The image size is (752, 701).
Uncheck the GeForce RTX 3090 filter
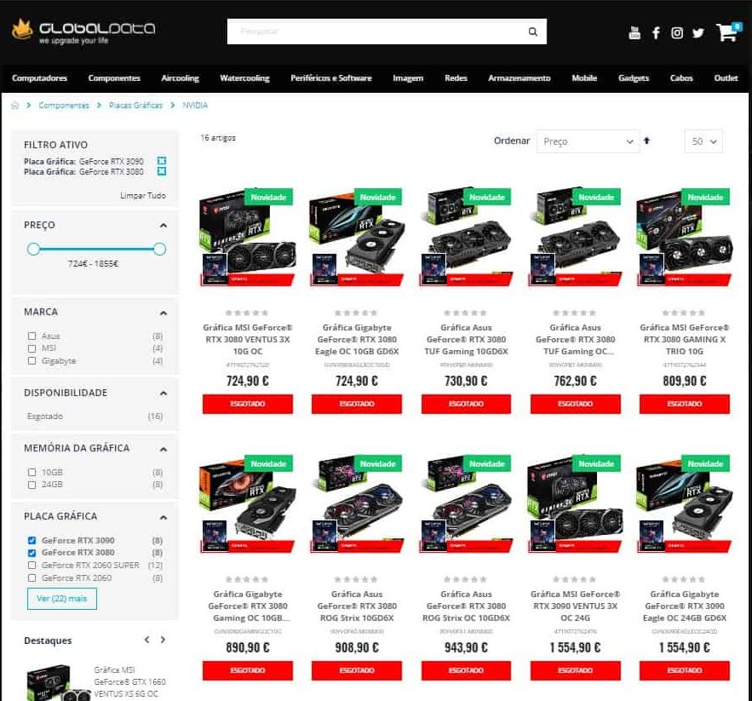click(x=32, y=540)
